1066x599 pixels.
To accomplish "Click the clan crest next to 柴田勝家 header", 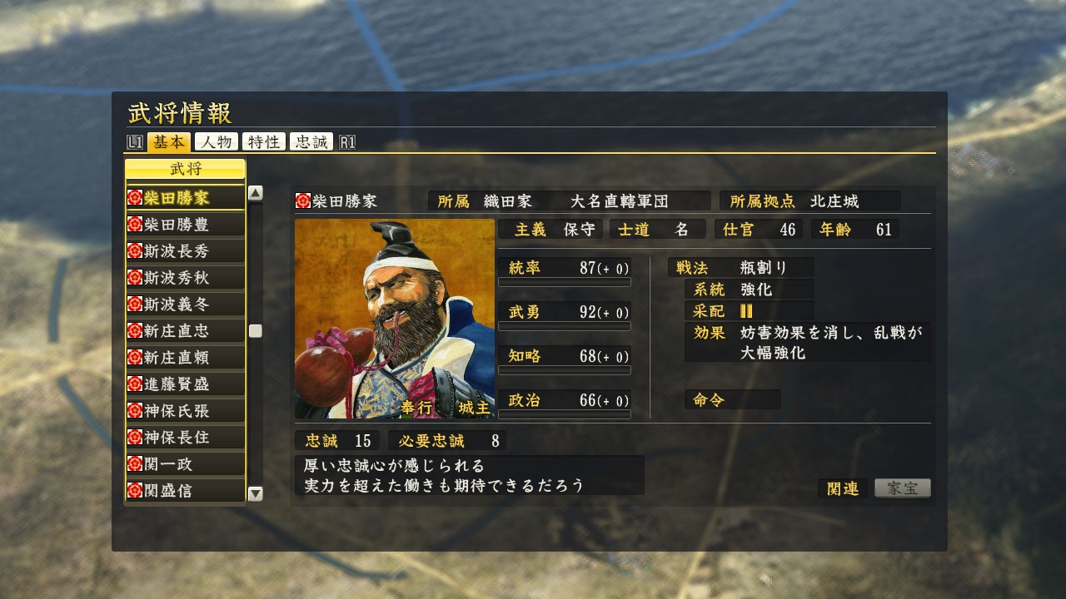I will 303,201.
